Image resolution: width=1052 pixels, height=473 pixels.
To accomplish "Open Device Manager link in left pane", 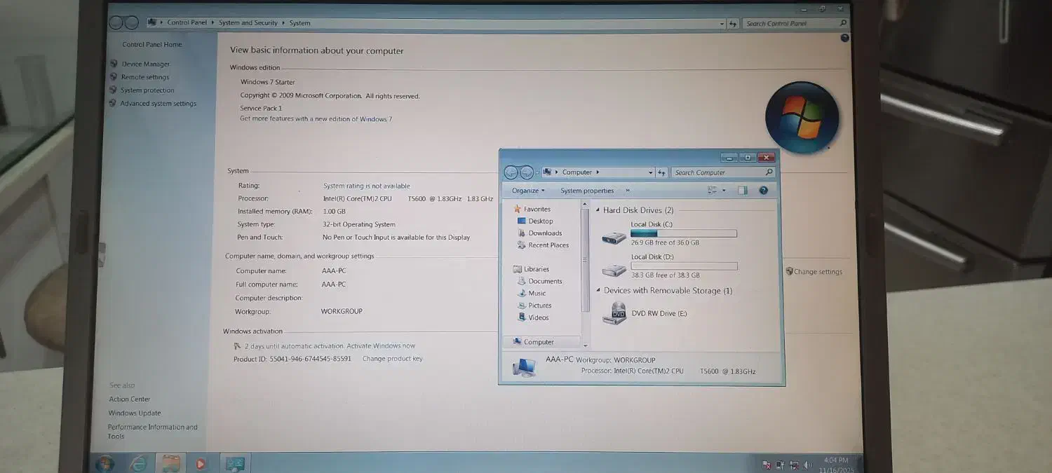I will 145,64.
